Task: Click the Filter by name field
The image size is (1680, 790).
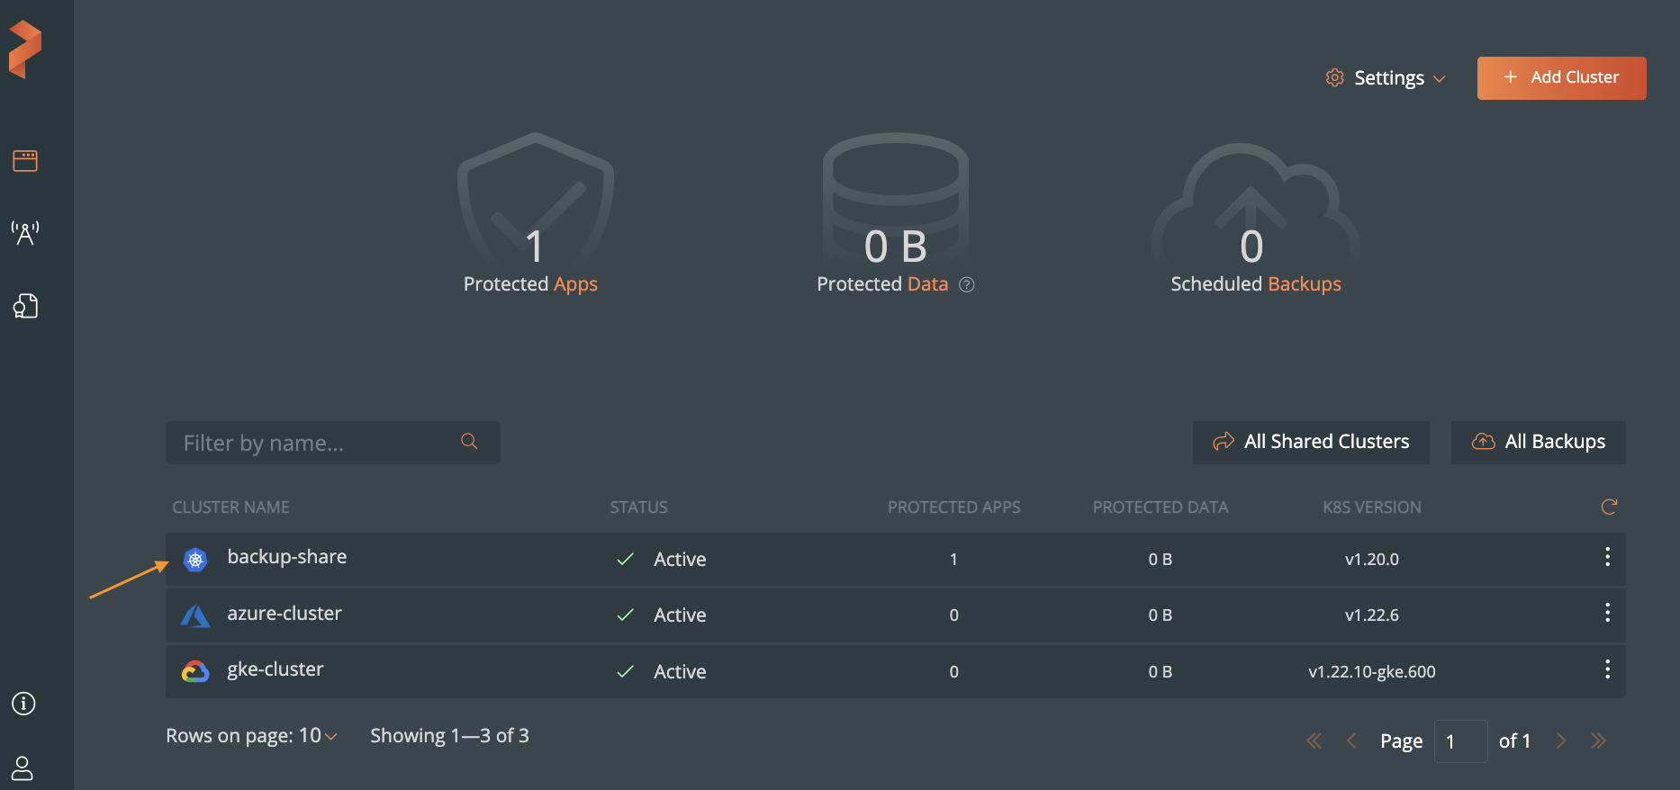Action: 315,443
